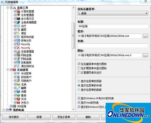Browse for 程序 path with its ... button
The image size is (151, 123).
pyautogui.click(x=145, y=36)
